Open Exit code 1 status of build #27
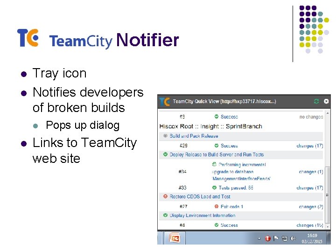 click(x=231, y=207)
